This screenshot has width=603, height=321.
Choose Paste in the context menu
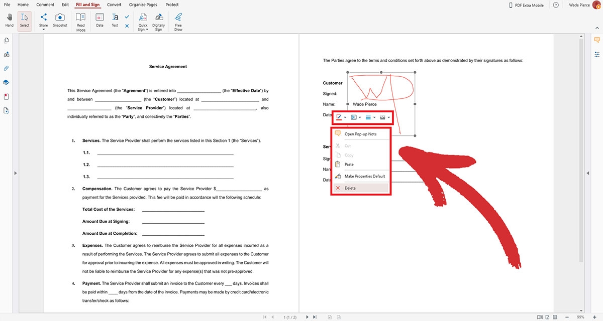point(361,165)
